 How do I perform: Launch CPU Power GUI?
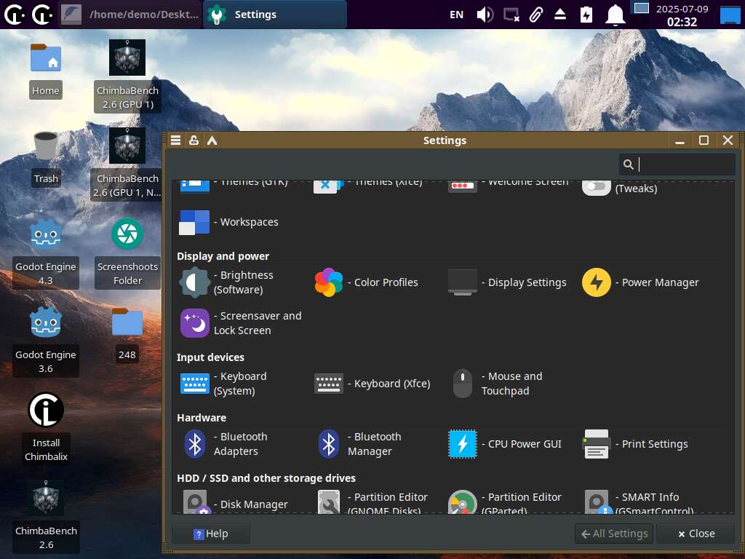click(x=505, y=444)
